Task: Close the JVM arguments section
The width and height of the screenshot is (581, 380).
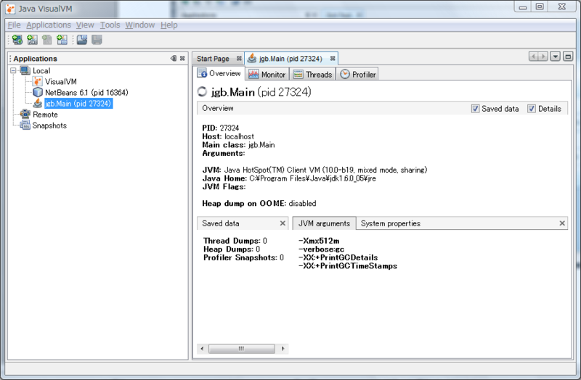Action: [562, 223]
